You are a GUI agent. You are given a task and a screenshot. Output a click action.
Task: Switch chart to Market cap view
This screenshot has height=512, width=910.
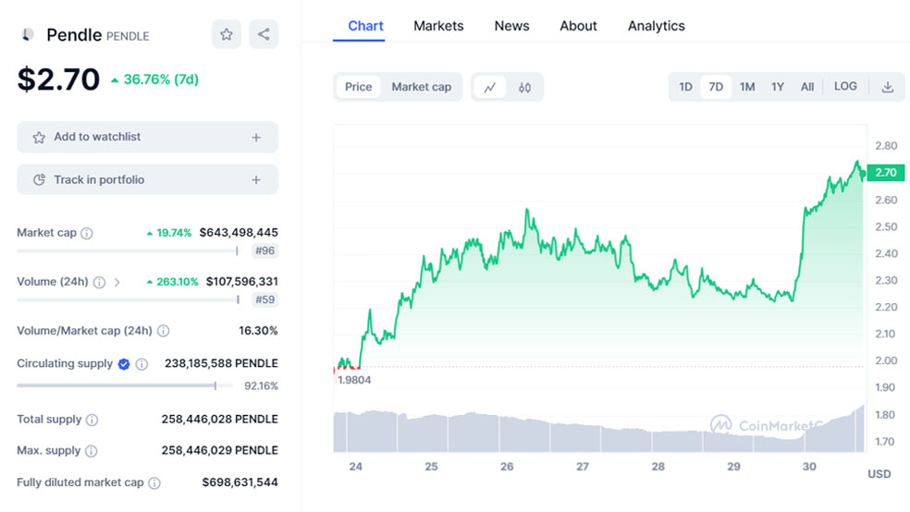point(422,87)
